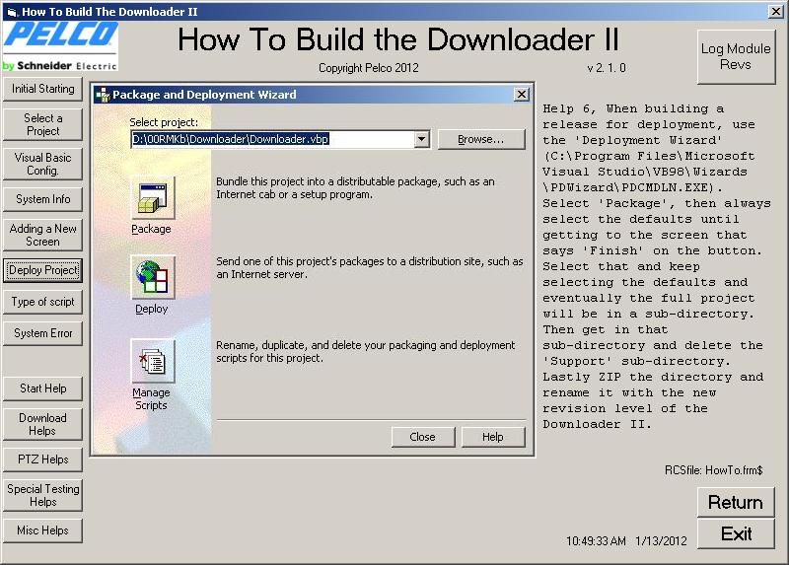789x565 pixels.
Task: Click the 'How To Build the Downloader II' heading
Action: [x=398, y=39]
